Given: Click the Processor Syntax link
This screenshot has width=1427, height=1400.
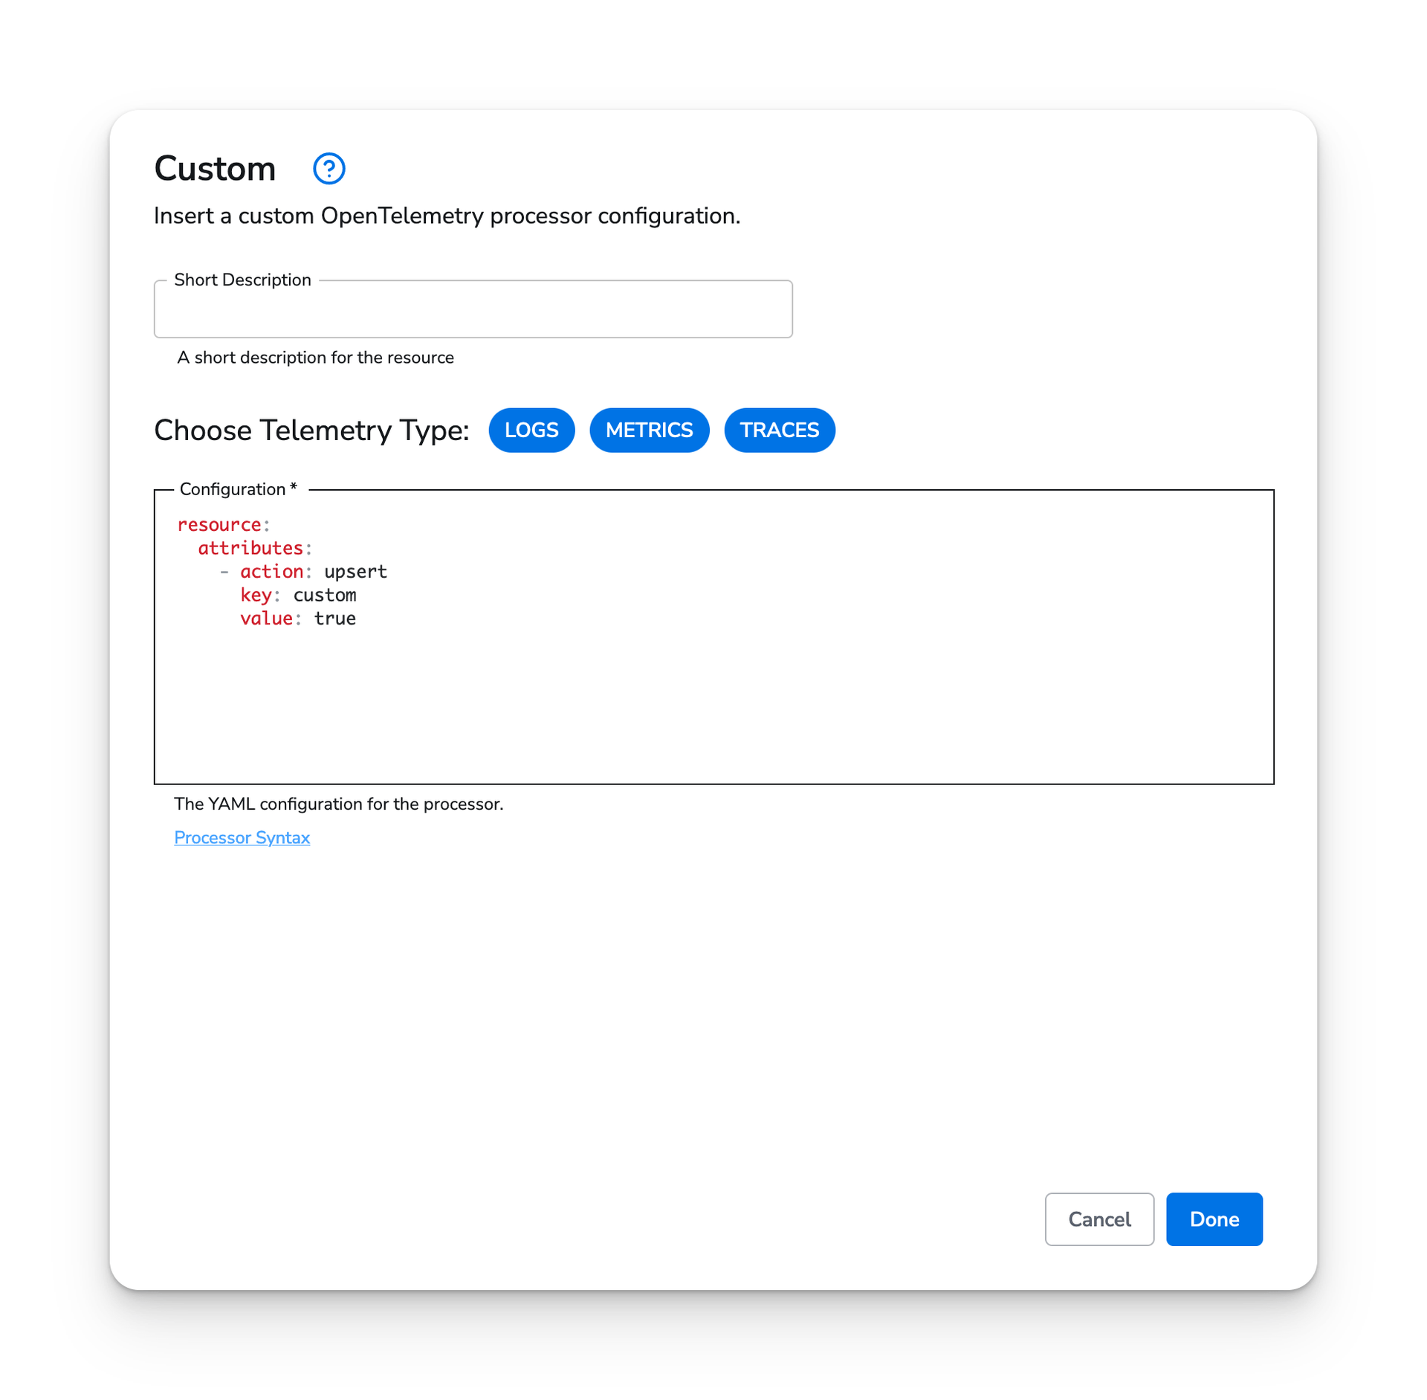Looking at the screenshot, I should coord(242,837).
